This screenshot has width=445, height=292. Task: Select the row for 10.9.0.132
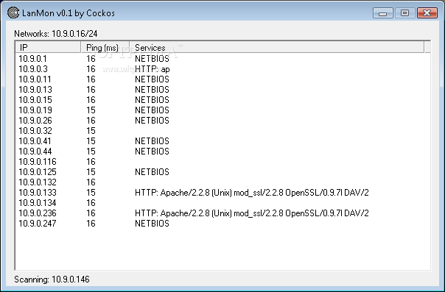pos(222,182)
